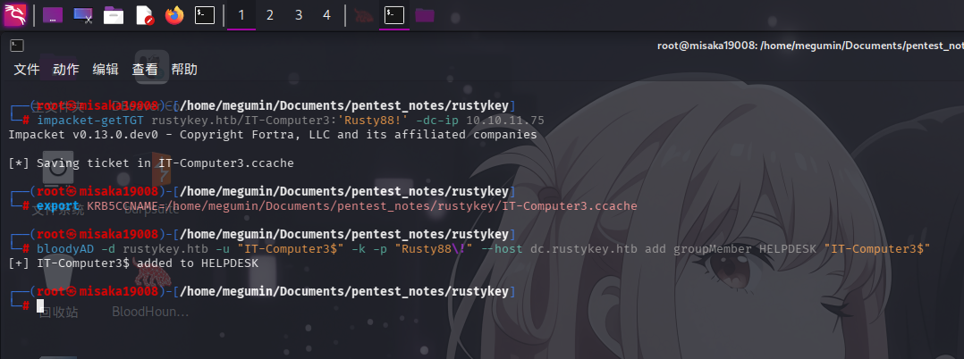Switch to the purple folder taskbar window
This screenshot has height=359, width=964.
tap(425, 14)
